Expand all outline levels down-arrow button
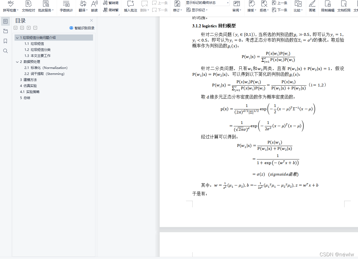The image size is (358, 259). [16, 28]
